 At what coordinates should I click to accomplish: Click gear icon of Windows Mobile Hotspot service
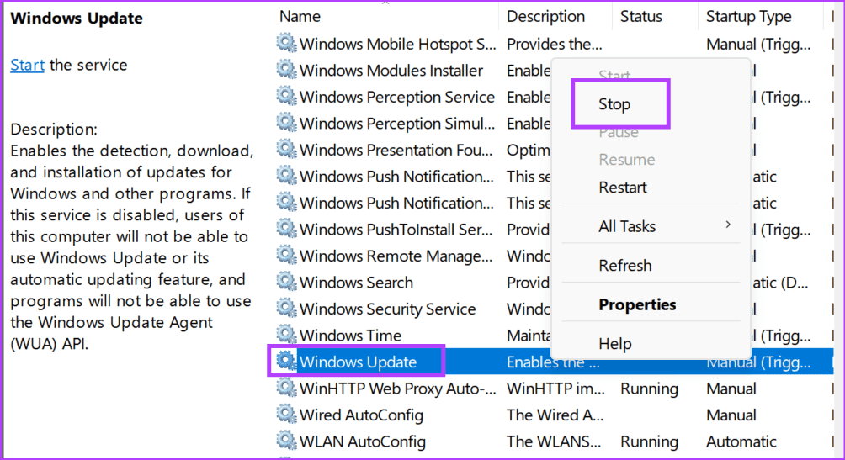[x=286, y=43]
